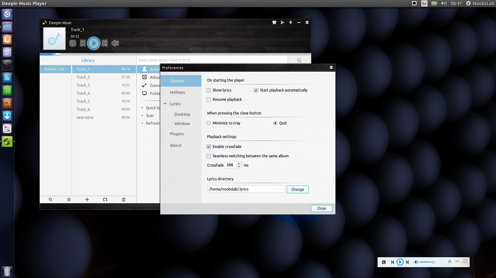Screen dimensions: 496x278
Task: Open About section in Preferences
Action: [x=176, y=145]
